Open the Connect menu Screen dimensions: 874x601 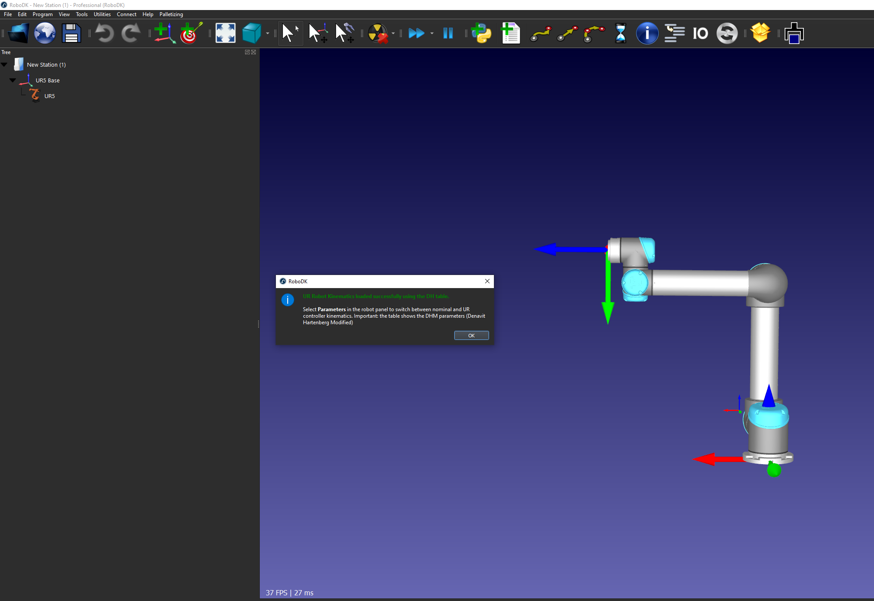(126, 14)
